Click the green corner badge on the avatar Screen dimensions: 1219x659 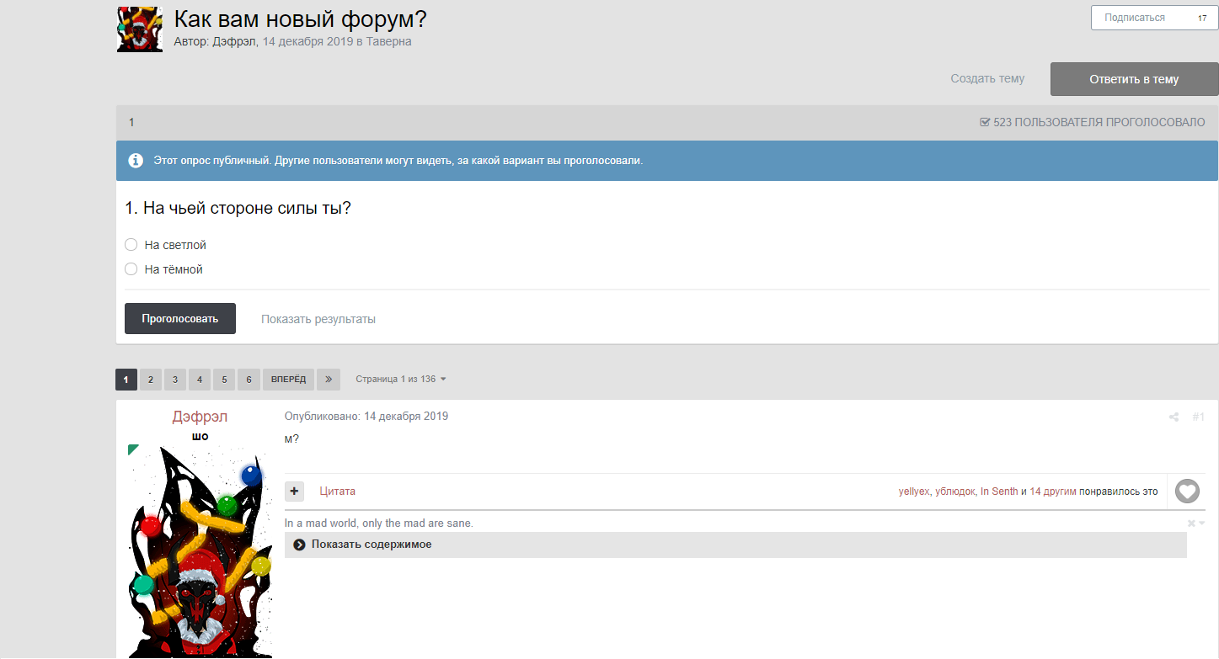point(132,449)
